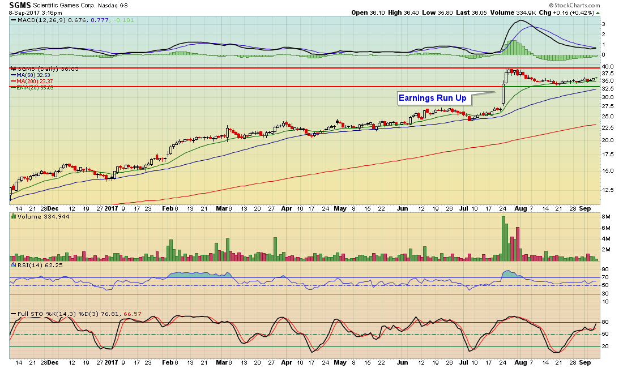This screenshot has height=368, width=623.
Task: Click the green volume bars icon beside Volume 334,944
Action: point(13,216)
